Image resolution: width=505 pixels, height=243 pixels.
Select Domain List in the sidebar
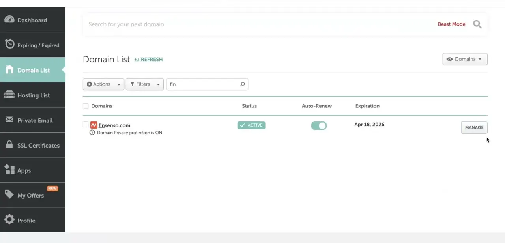(33, 70)
